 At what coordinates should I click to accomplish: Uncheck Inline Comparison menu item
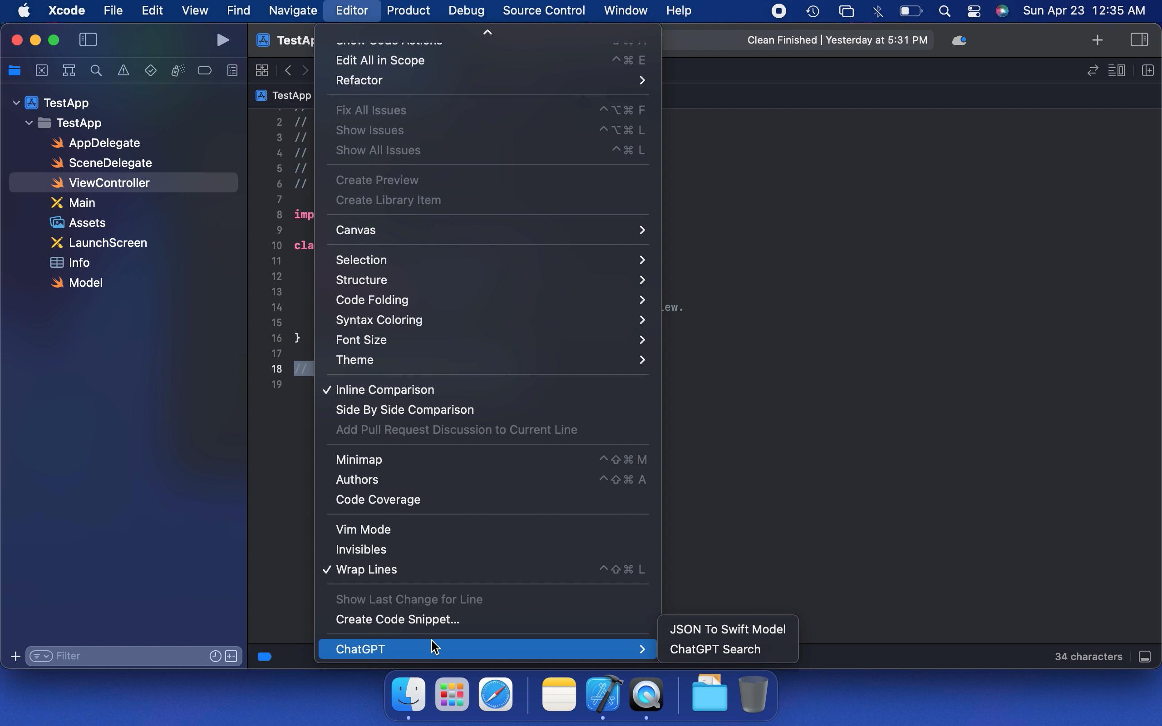tap(384, 389)
